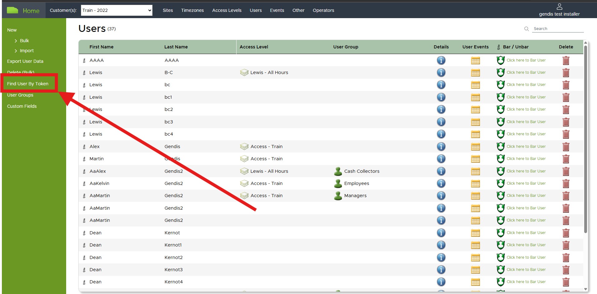The height and width of the screenshot is (294, 597).
Task: Open user events calendar for Alex Gendis
Action: (475, 147)
